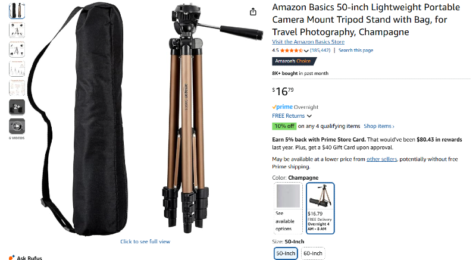Select the 50-Inch size option
The width and height of the screenshot is (476, 260).
(x=286, y=253)
